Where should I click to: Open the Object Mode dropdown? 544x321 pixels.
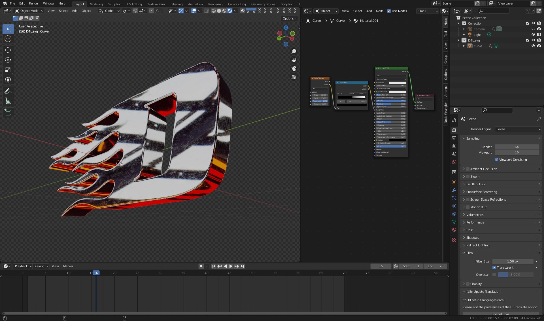point(29,11)
